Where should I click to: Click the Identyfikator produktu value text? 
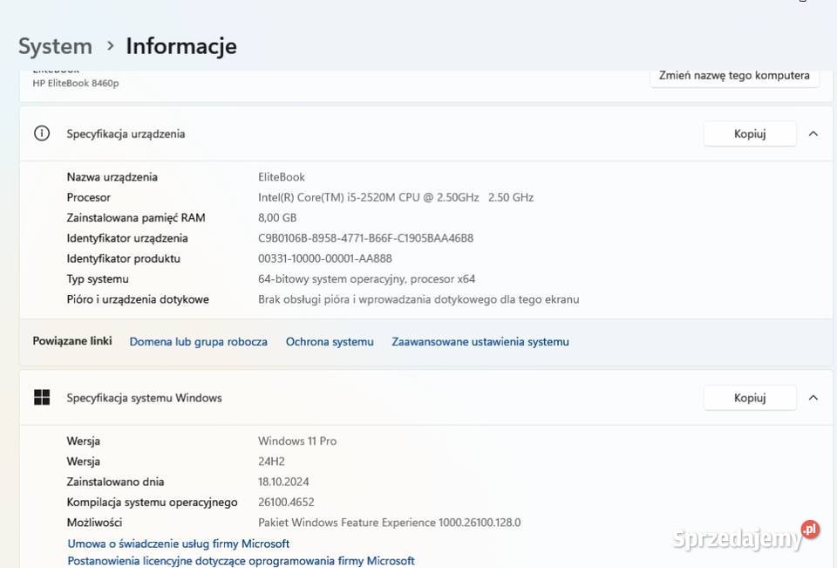click(324, 258)
